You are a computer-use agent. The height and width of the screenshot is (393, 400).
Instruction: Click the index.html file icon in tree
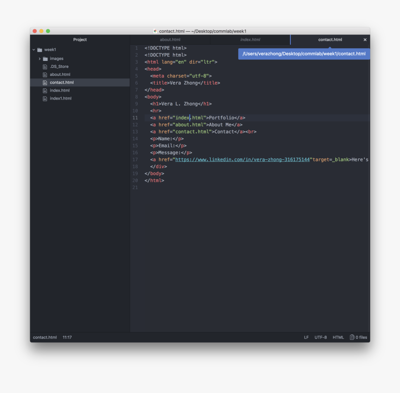click(x=45, y=91)
